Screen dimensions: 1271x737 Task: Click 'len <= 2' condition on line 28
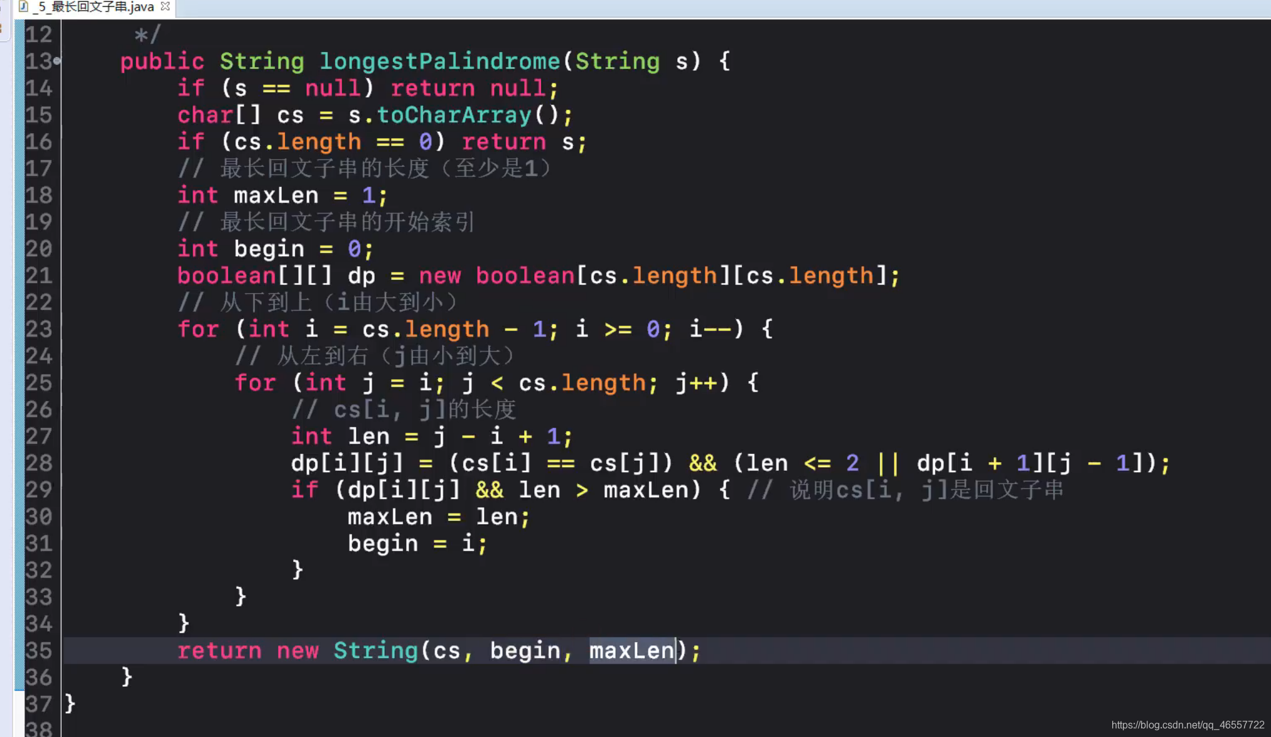tap(803, 463)
